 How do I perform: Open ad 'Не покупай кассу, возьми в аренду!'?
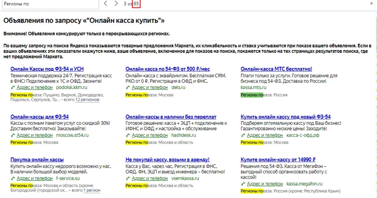(x=167, y=160)
